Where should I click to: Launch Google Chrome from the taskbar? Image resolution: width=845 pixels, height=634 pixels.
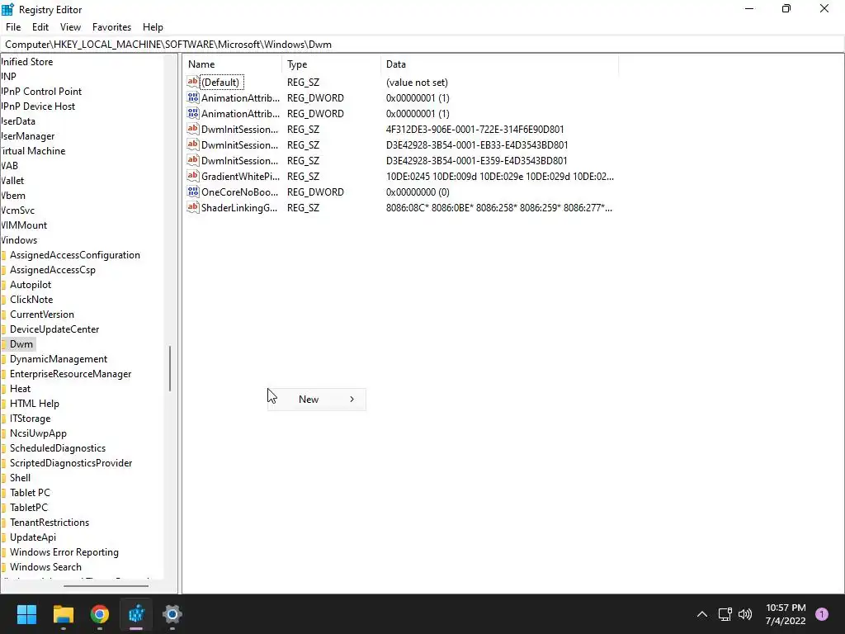pyautogui.click(x=100, y=614)
